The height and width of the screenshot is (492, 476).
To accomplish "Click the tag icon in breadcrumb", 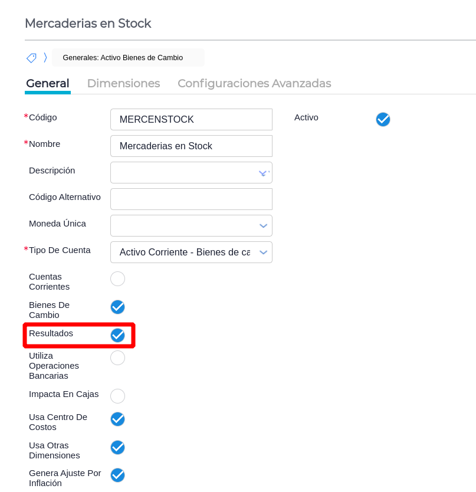I will pyautogui.click(x=31, y=58).
